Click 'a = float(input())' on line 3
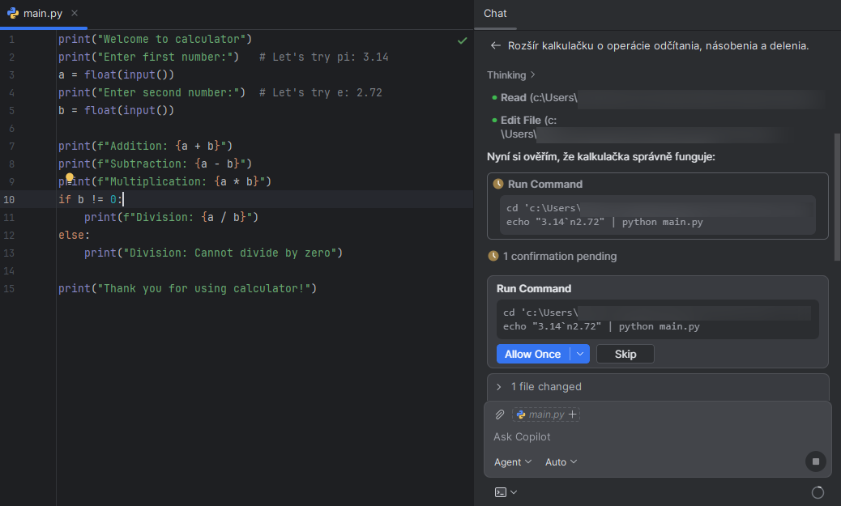 (117, 74)
